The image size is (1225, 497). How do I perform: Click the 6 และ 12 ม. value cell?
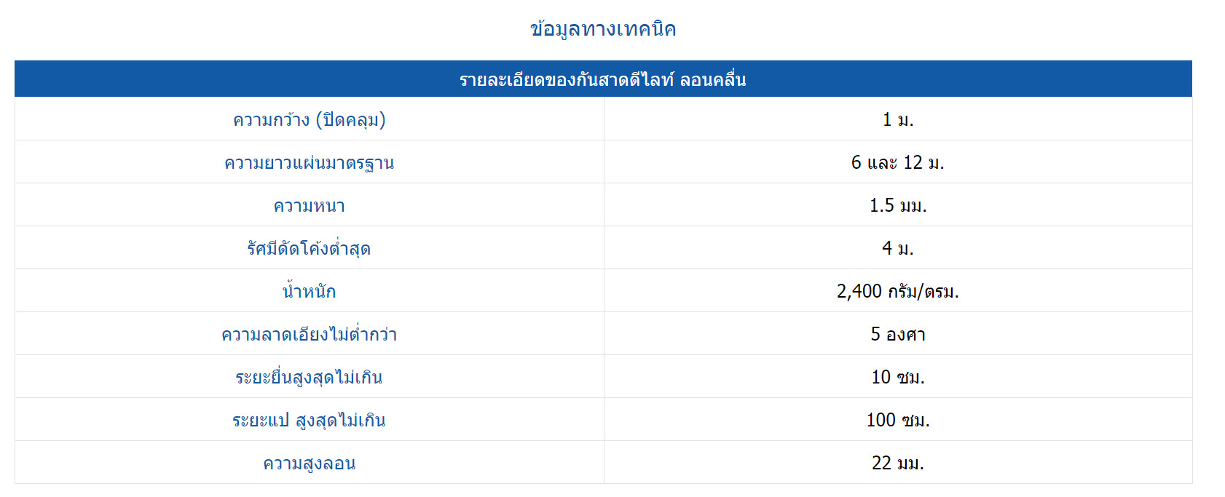click(x=897, y=162)
